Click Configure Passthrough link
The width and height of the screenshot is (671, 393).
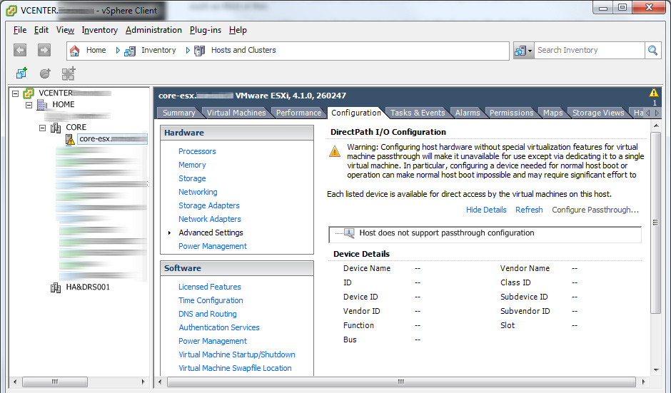[x=595, y=210]
